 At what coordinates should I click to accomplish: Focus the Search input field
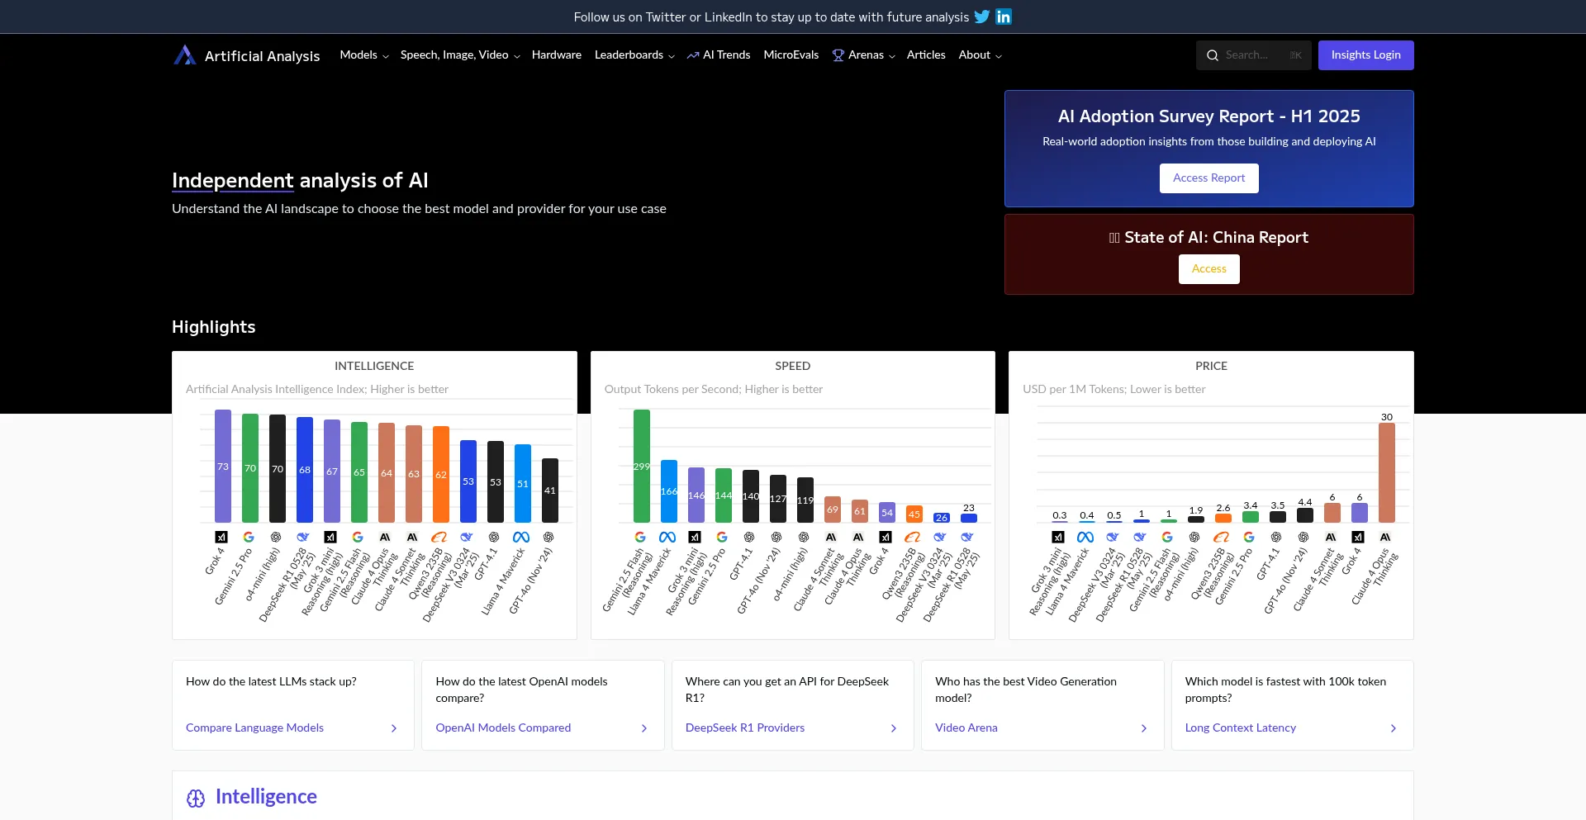click(1254, 55)
